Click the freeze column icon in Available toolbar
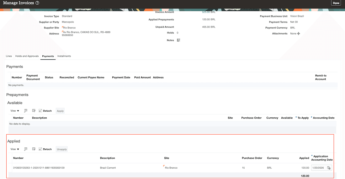Screen dimensions: 345x179 pos(26,111)
